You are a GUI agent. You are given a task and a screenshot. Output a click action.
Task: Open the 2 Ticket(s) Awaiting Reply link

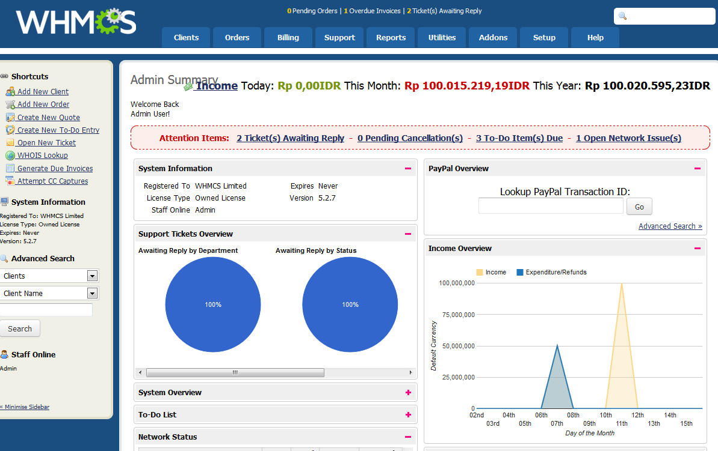point(290,138)
